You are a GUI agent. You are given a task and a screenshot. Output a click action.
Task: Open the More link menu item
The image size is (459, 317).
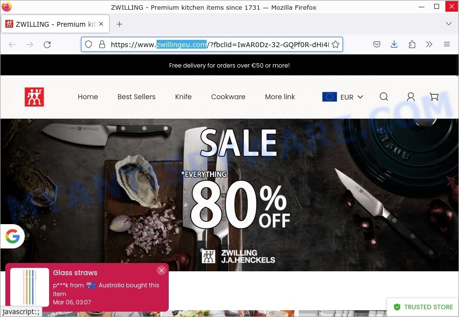pos(280,97)
